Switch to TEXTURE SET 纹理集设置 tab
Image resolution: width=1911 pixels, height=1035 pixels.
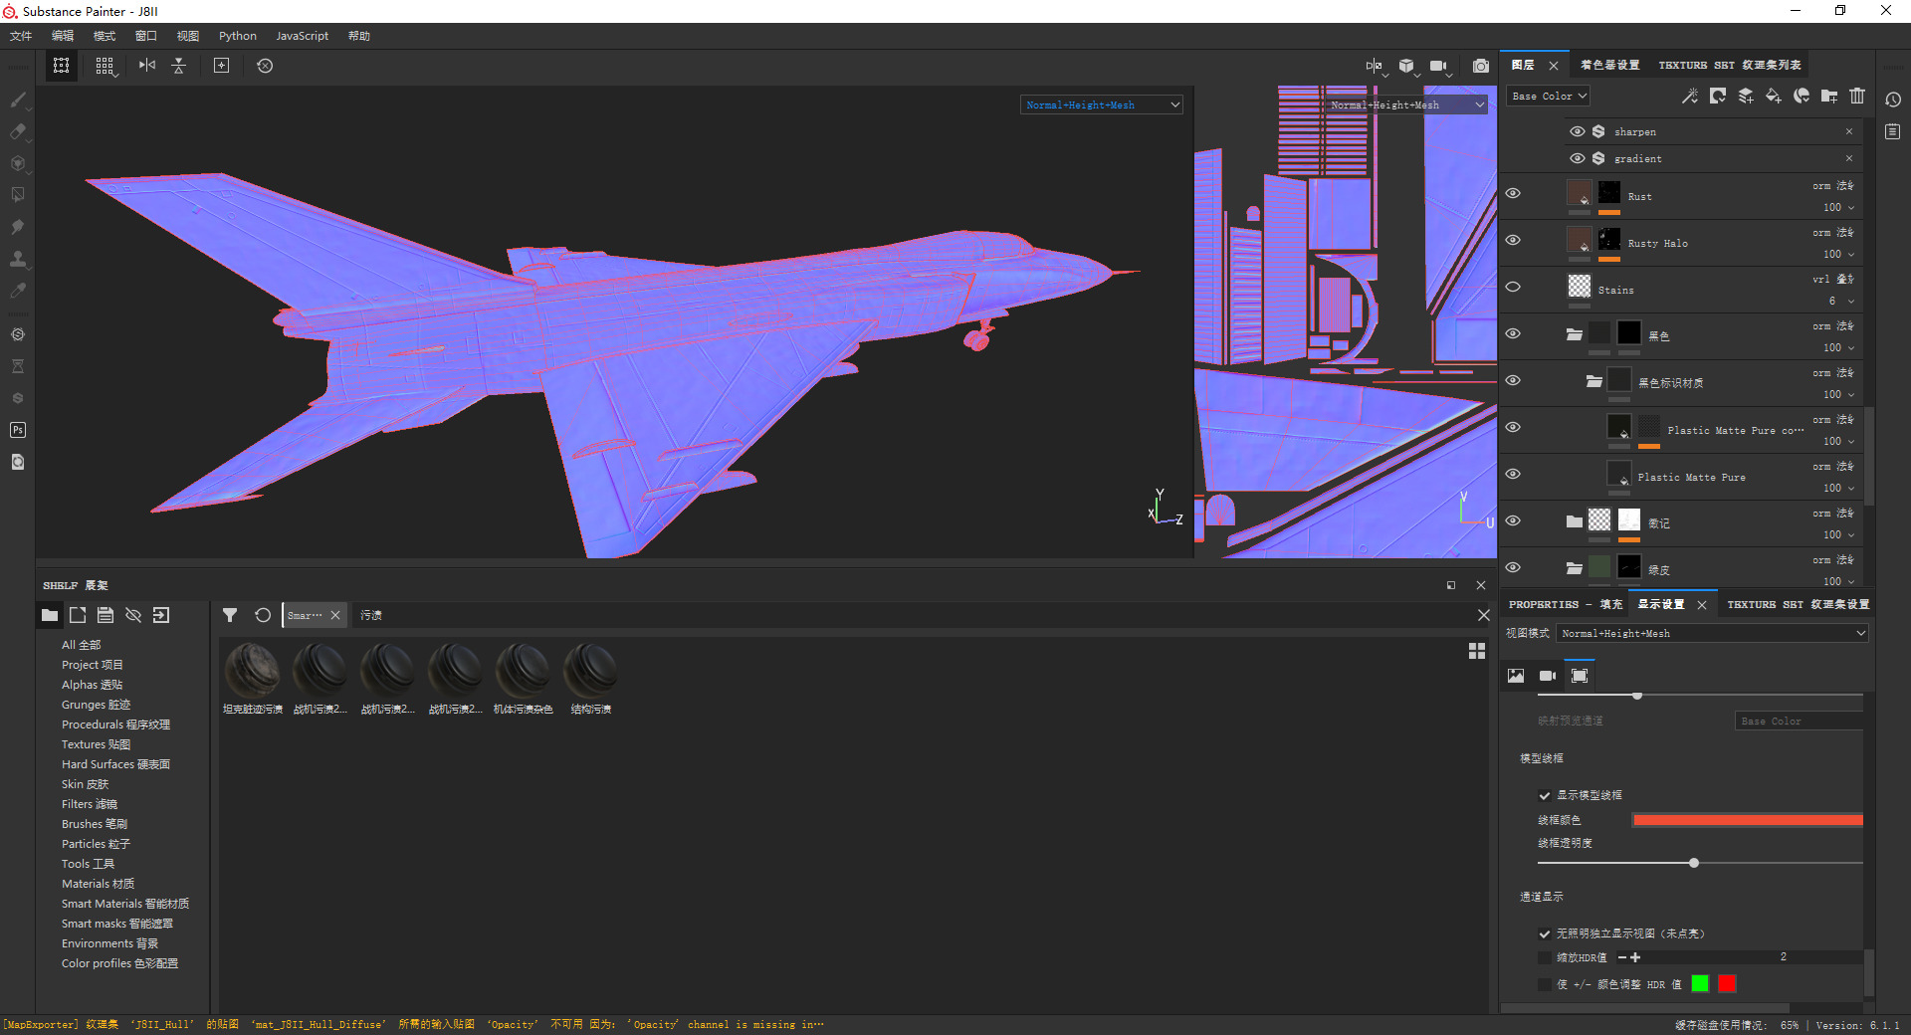[1799, 604]
